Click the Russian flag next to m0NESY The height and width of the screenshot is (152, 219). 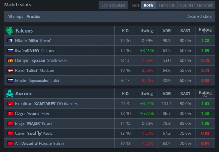pos(10,50)
